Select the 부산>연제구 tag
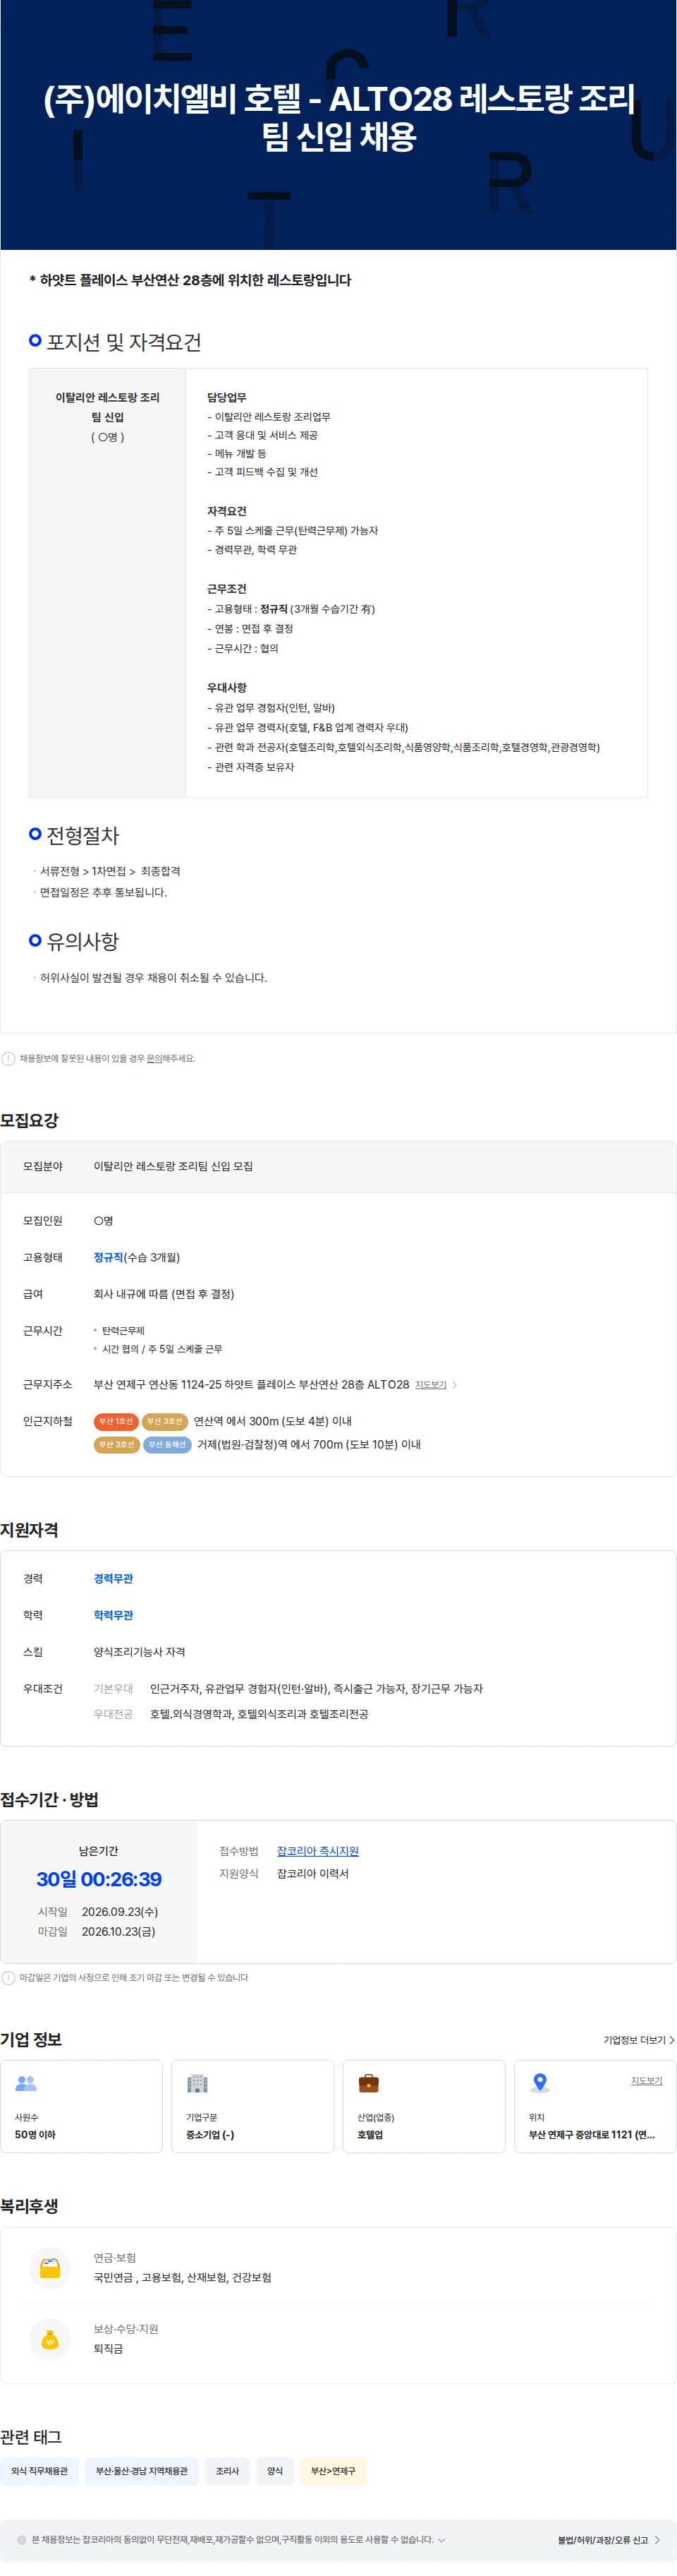The image size is (677, 2576). [x=333, y=2470]
